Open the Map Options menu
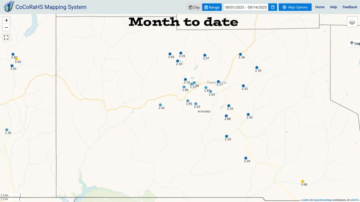Screen dimensions: 360x202 click(295, 7)
